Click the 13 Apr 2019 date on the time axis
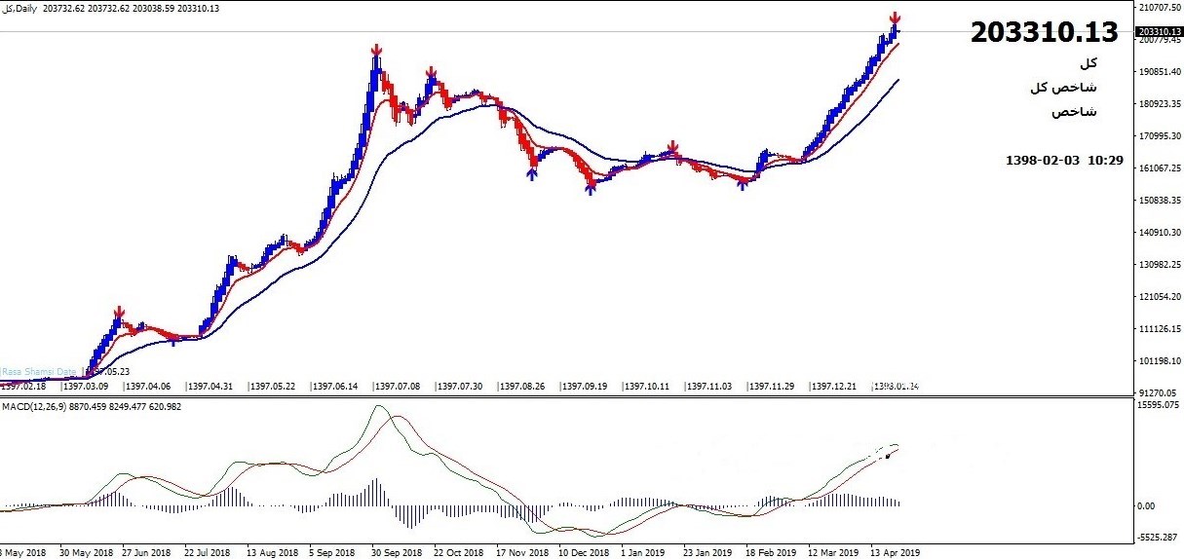The height and width of the screenshot is (559, 1184). click(895, 551)
